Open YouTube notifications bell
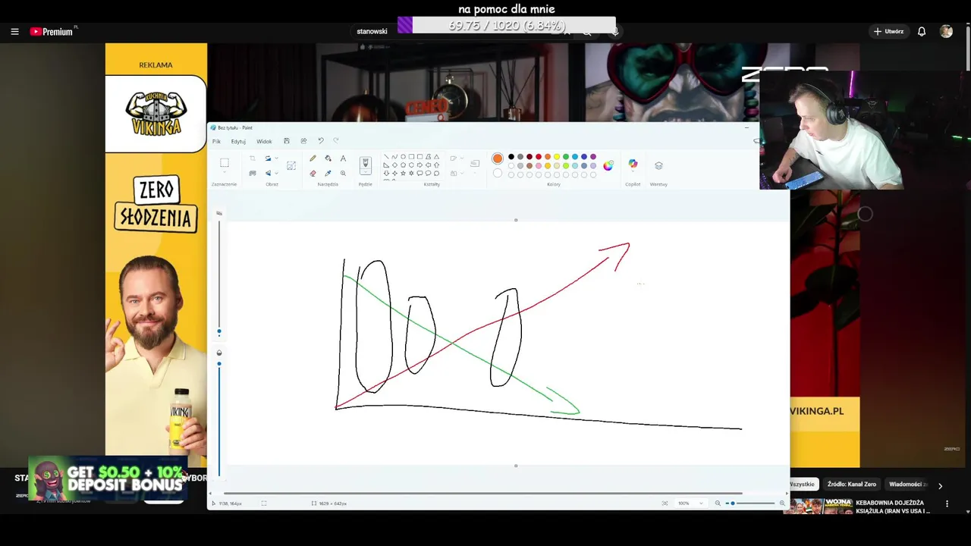Image resolution: width=971 pixels, height=546 pixels. coord(922,32)
